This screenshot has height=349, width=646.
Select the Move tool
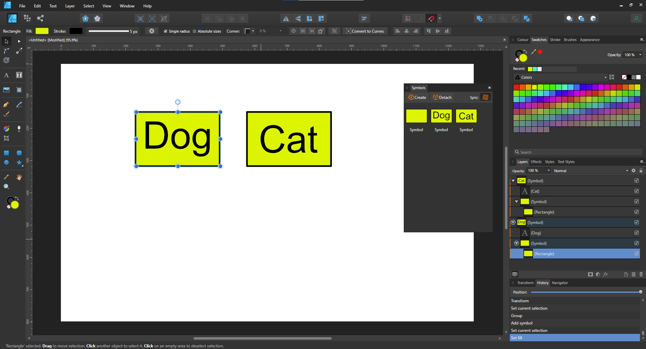[6, 41]
